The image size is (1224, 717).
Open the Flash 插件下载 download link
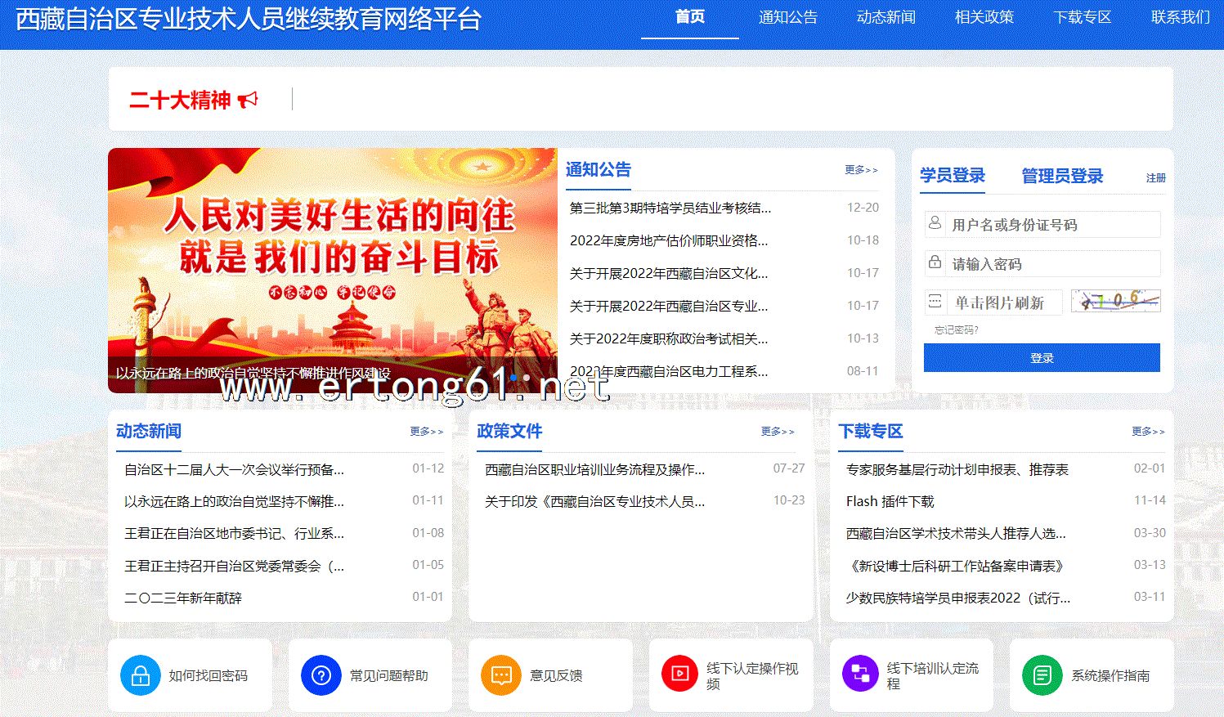[890, 501]
